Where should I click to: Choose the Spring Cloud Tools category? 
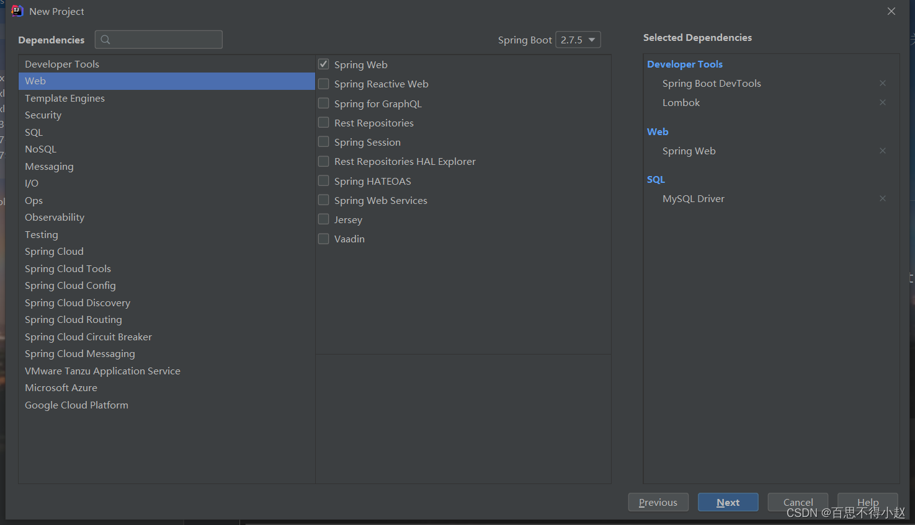pyautogui.click(x=167, y=268)
